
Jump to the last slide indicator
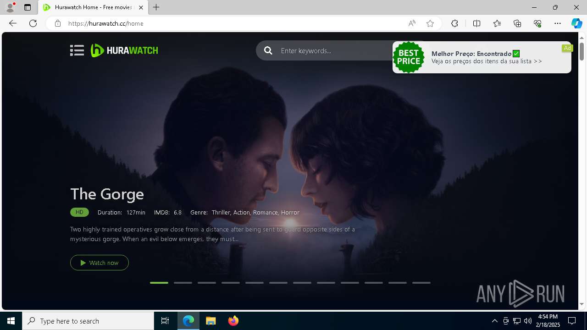(x=421, y=283)
